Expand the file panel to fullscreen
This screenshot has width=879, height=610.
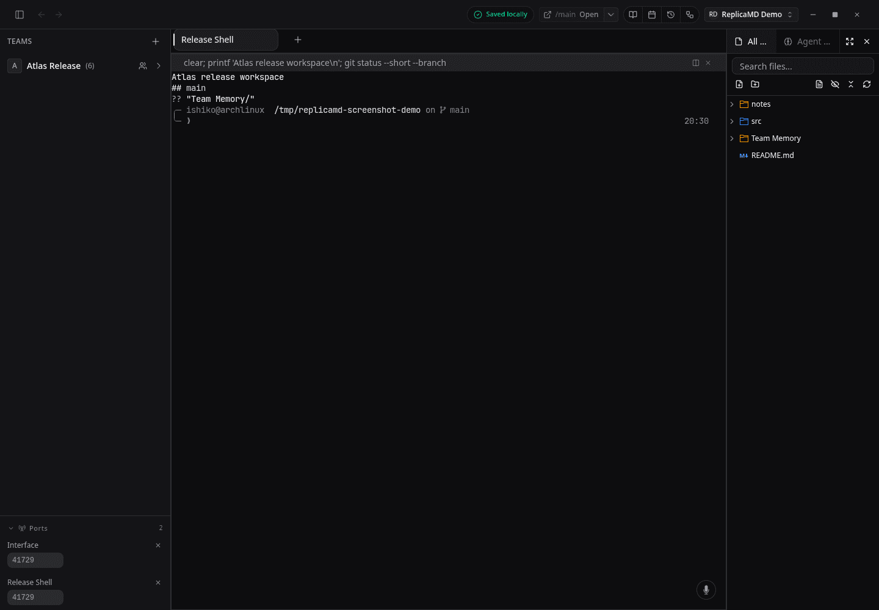(x=850, y=41)
